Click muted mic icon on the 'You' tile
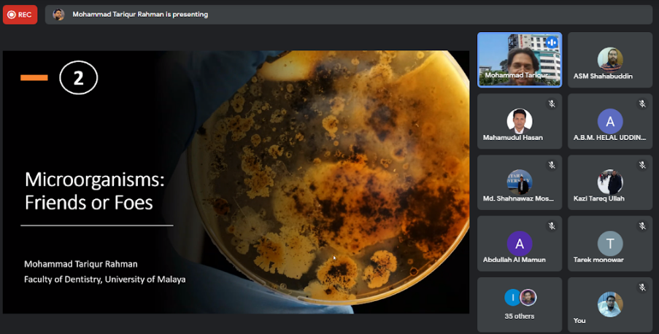The height and width of the screenshot is (334, 659). tap(641, 287)
